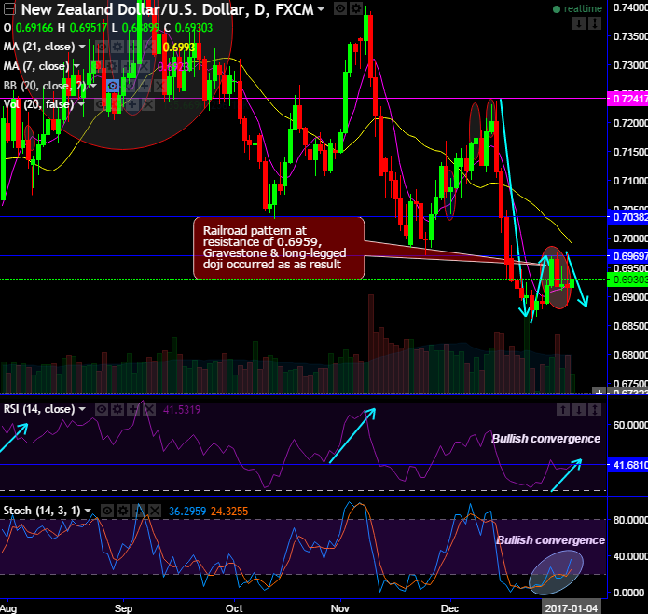Open the symbol title dropdown arrow after FXCM
The image size is (648, 614).
coord(321,9)
